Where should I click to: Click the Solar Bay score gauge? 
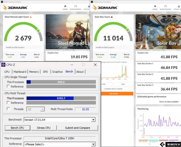(x=113, y=32)
